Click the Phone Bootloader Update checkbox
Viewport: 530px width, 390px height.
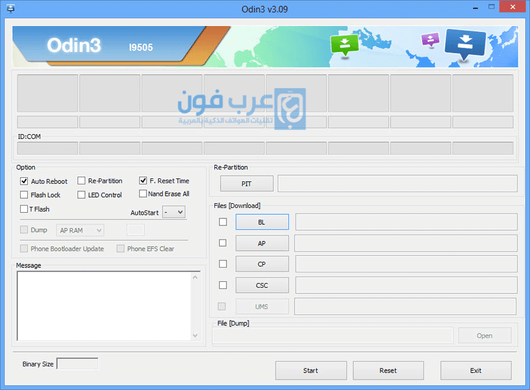(x=24, y=249)
